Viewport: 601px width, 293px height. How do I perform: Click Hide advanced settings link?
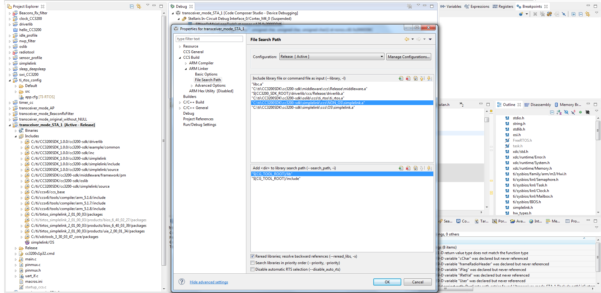click(209, 282)
